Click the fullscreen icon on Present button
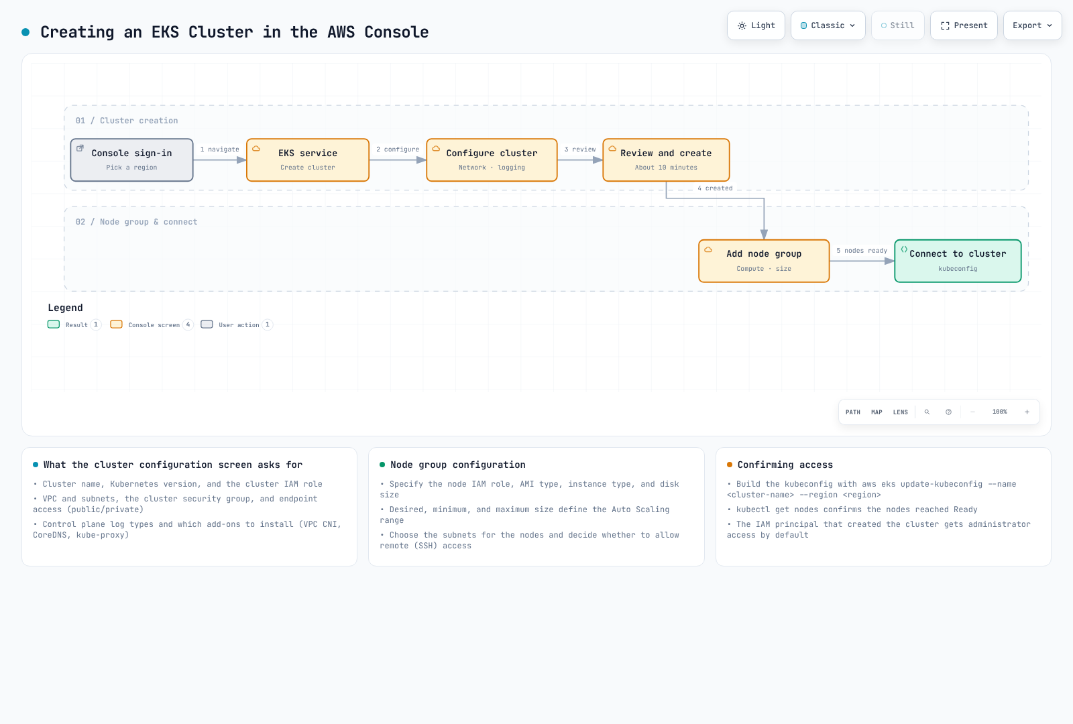The height and width of the screenshot is (724, 1073). click(945, 25)
